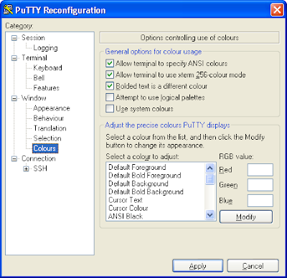Image resolution: width=287 pixels, height=278 pixels.
Task: Collapse the Terminal tree node
Action: point(14,58)
